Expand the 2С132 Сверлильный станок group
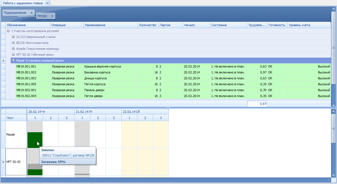Screen dimensions: 337x184 click(13, 37)
